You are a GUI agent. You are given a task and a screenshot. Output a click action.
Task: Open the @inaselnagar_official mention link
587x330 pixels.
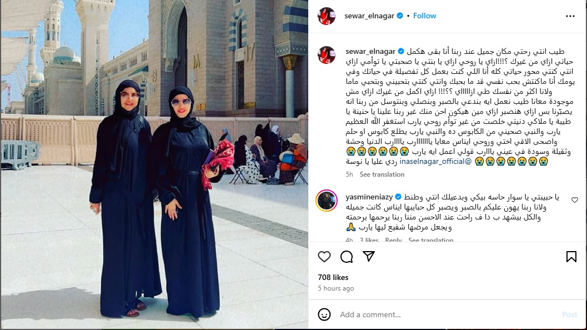click(x=436, y=162)
